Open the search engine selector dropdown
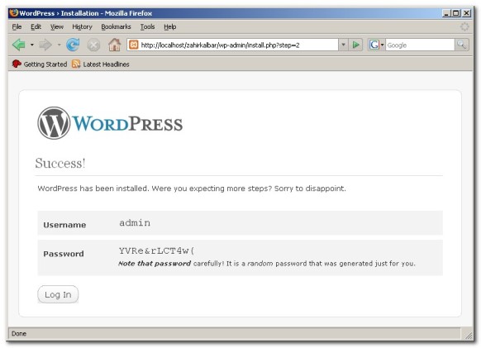This screenshot has width=481, height=348. [x=382, y=45]
